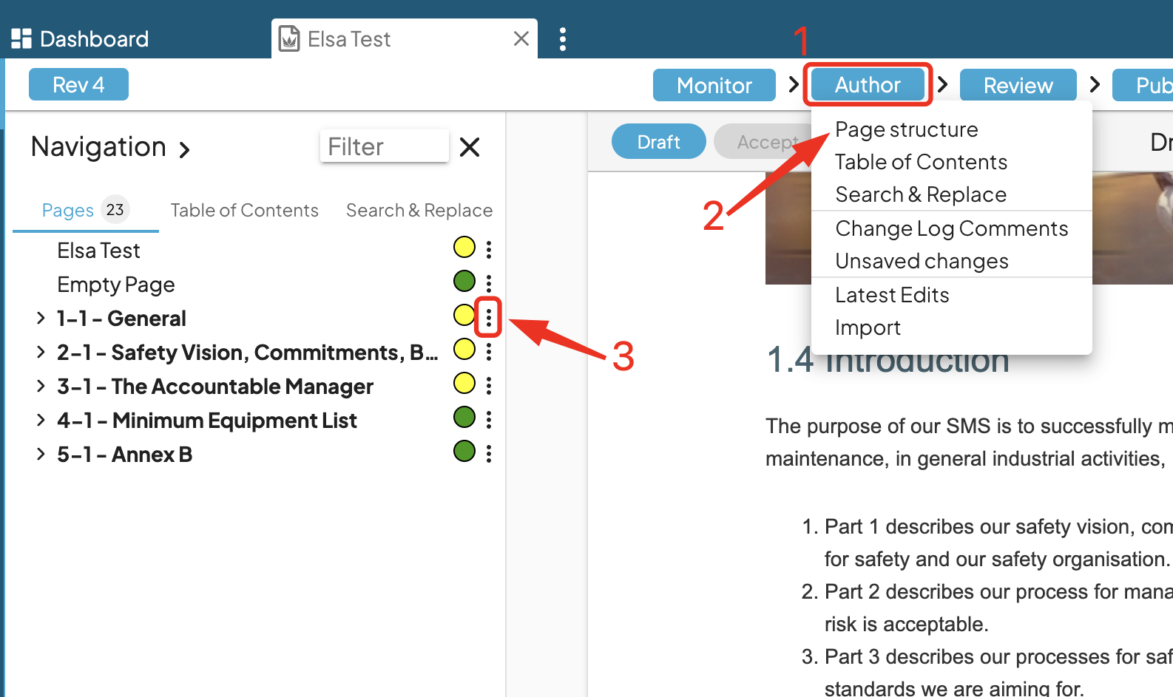Expand the Navigation panel chevron
This screenshot has width=1173, height=697.
click(185, 150)
